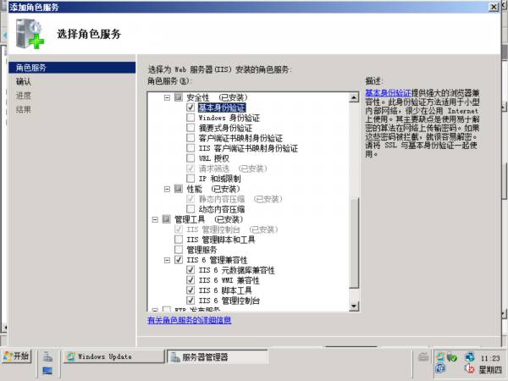Image resolution: width=508 pixels, height=381 pixels.
Task: Close the 添加角色服务 wizard window
Action: click(494, 7)
